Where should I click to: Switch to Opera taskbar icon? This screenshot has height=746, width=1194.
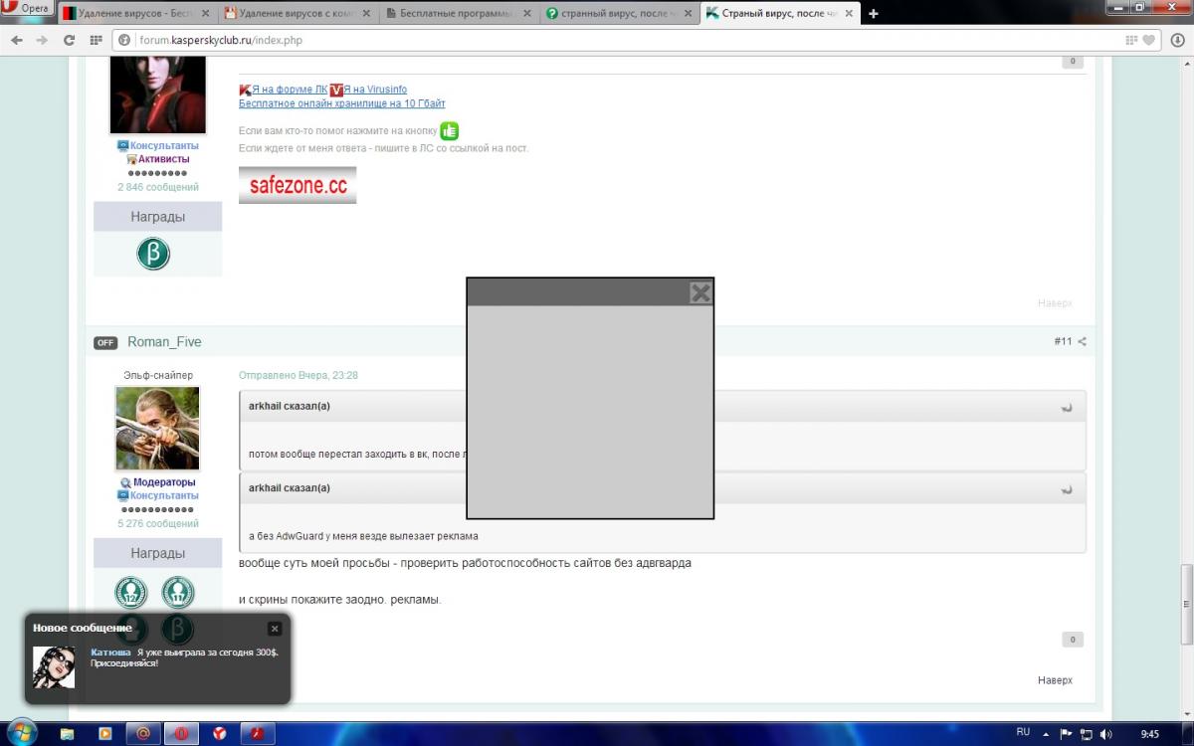pos(181,734)
